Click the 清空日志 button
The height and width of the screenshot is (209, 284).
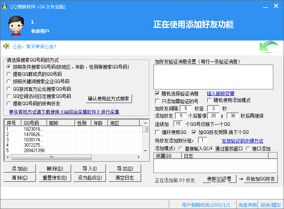pyautogui.click(x=125, y=178)
